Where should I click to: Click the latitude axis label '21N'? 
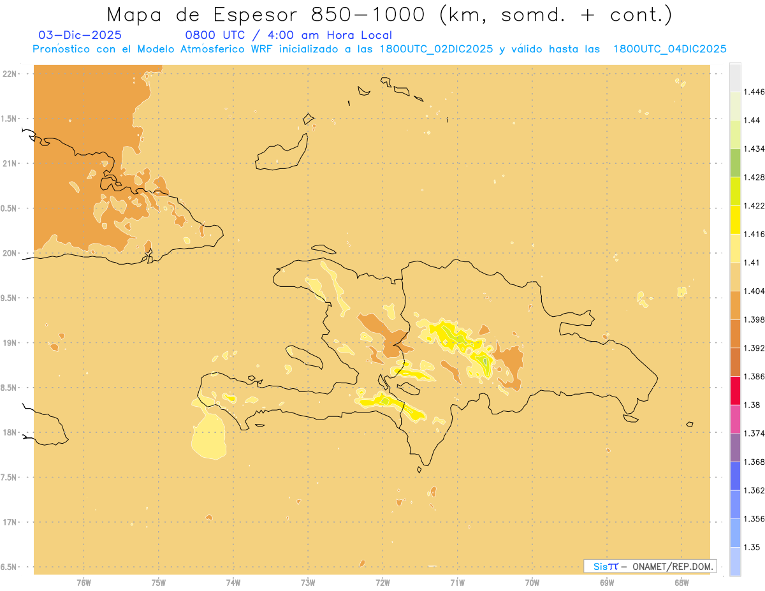pos(10,163)
